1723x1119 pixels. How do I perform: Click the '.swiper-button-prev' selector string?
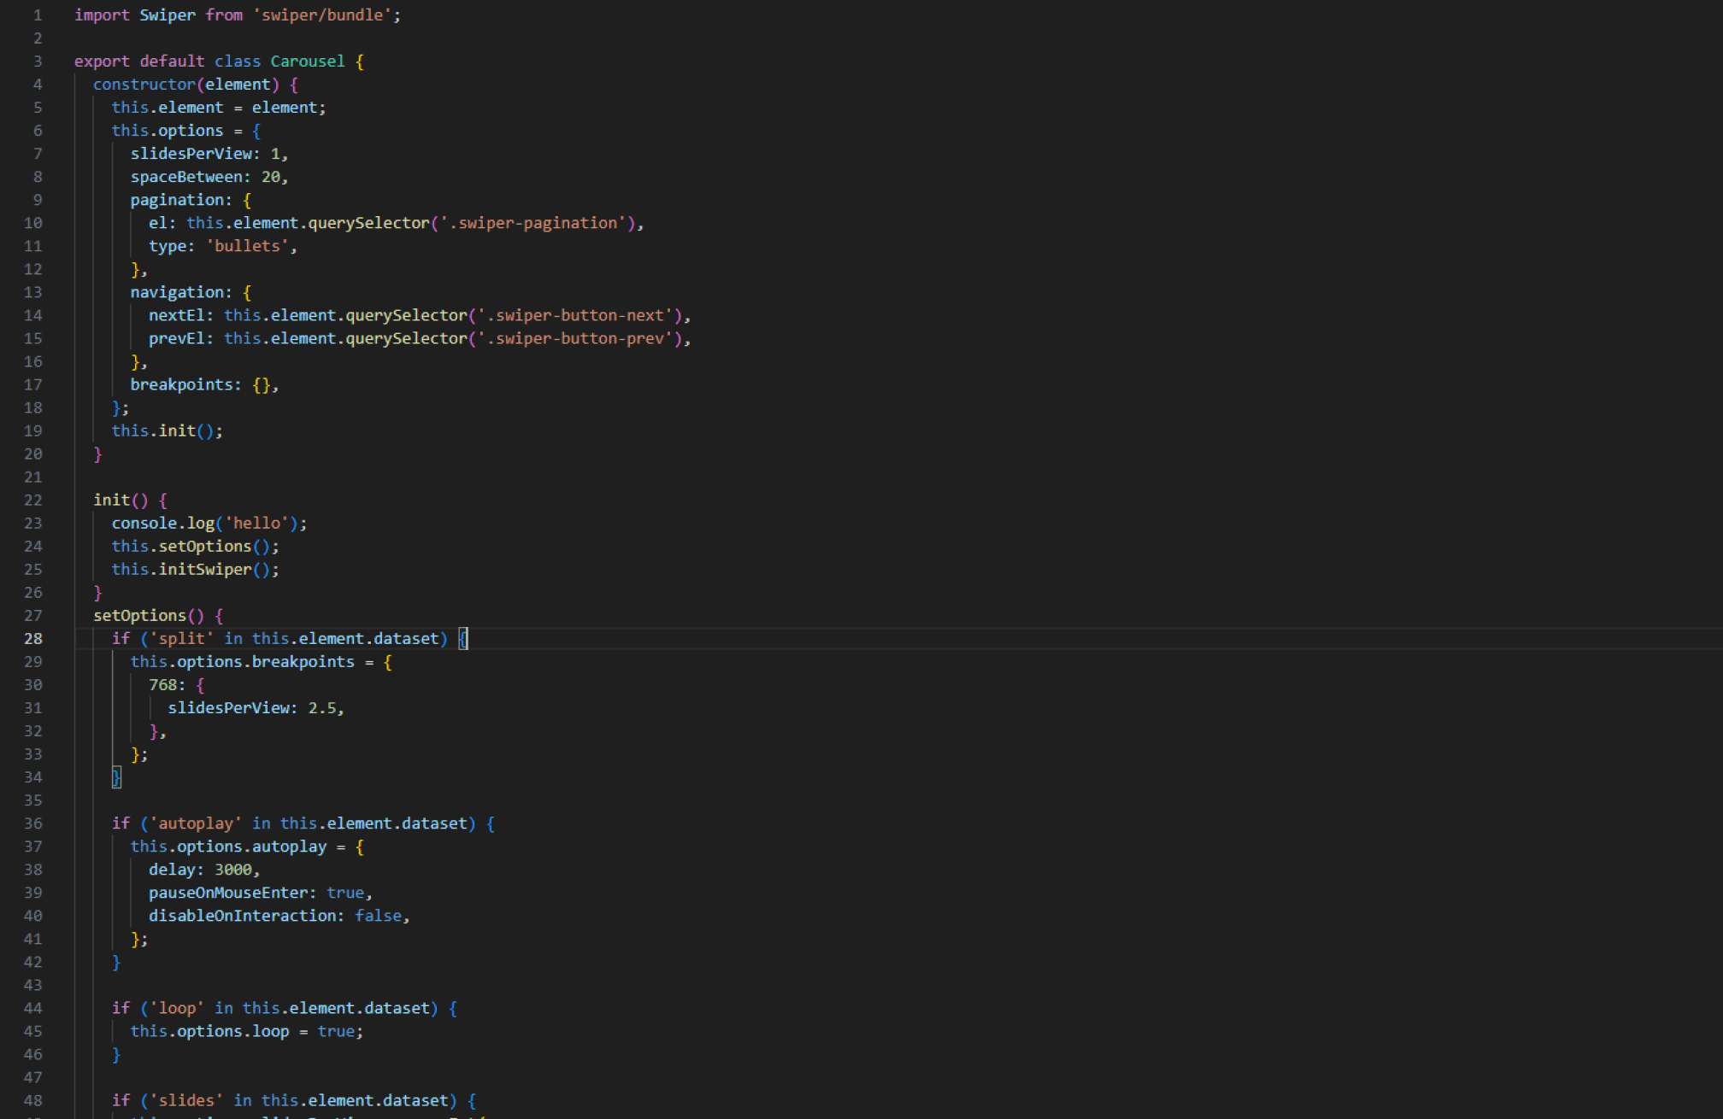[x=579, y=338]
